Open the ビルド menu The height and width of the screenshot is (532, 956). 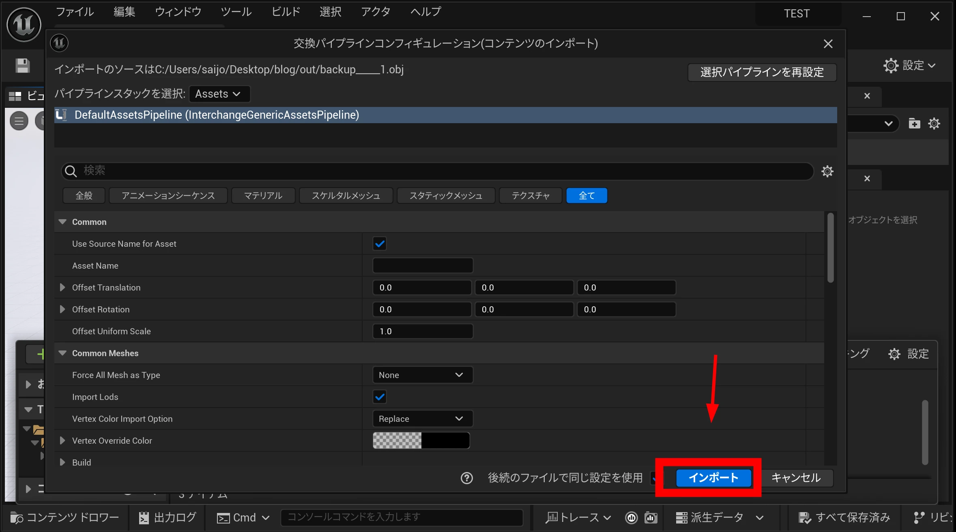[286, 12]
